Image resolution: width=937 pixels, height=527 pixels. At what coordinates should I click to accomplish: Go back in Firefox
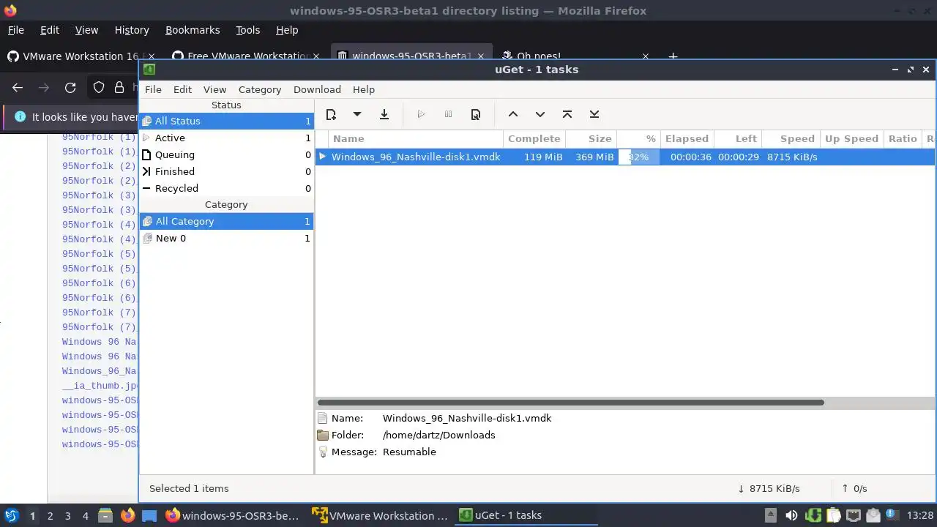point(18,87)
